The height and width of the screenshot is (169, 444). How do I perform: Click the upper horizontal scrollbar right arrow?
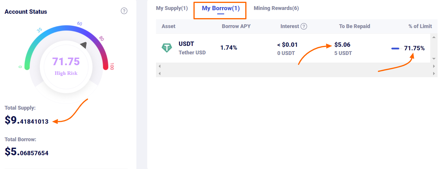434,66
